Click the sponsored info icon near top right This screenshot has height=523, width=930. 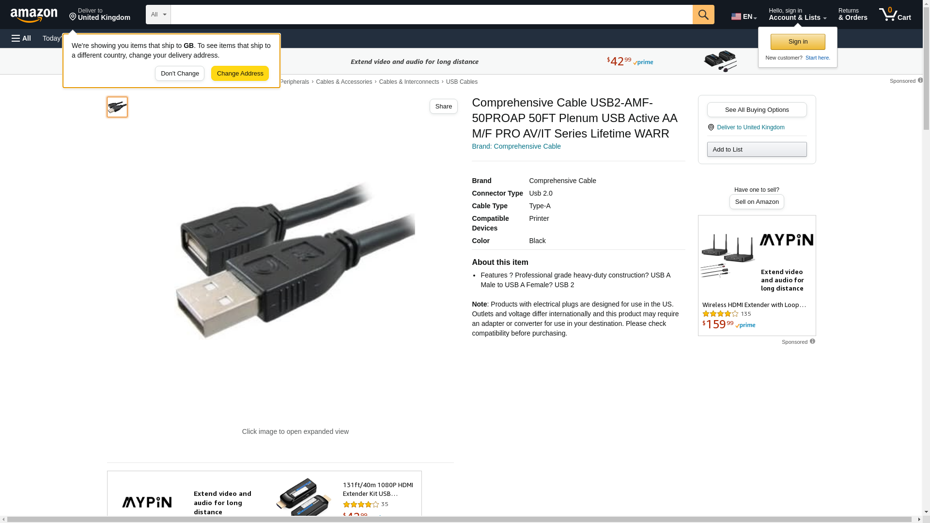point(920,80)
